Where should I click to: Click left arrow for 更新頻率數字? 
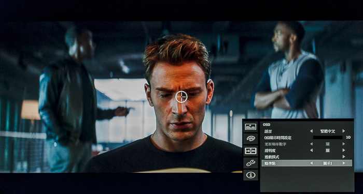(311, 144)
